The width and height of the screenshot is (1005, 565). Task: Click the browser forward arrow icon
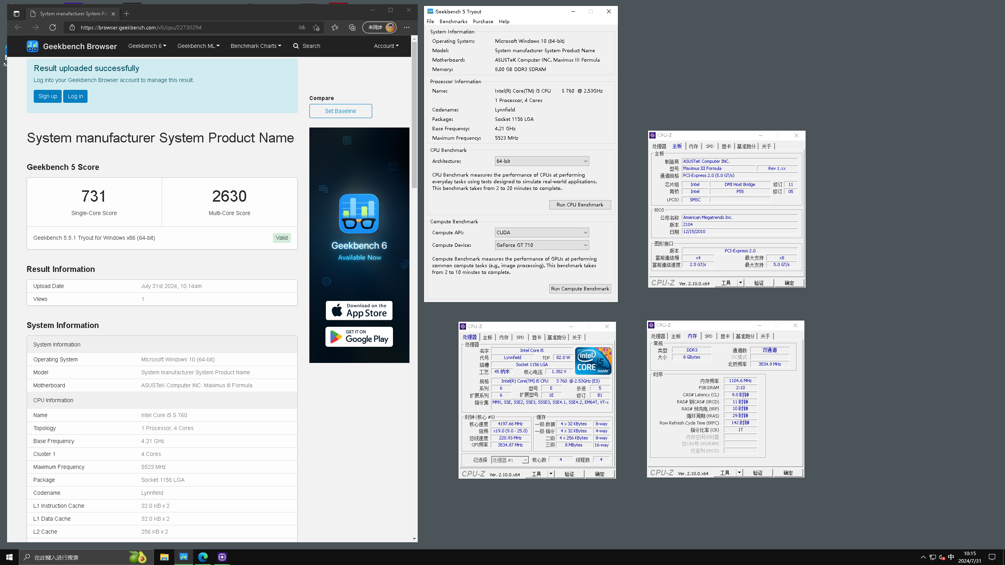tap(35, 27)
